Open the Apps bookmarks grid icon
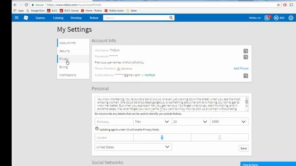 tap(15, 11)
